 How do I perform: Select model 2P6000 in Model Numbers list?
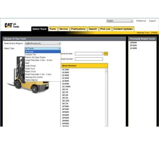[65, 121]
